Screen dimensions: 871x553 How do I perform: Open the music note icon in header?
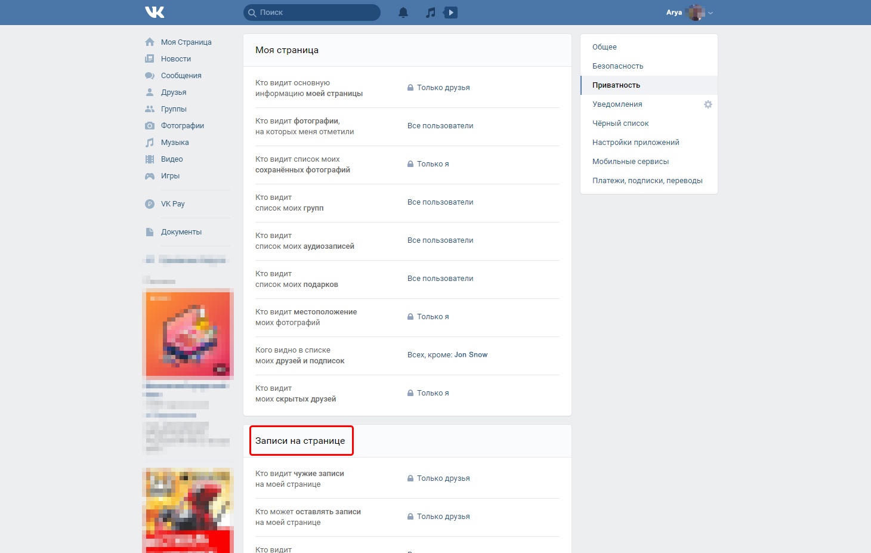[x=431, y=12]
